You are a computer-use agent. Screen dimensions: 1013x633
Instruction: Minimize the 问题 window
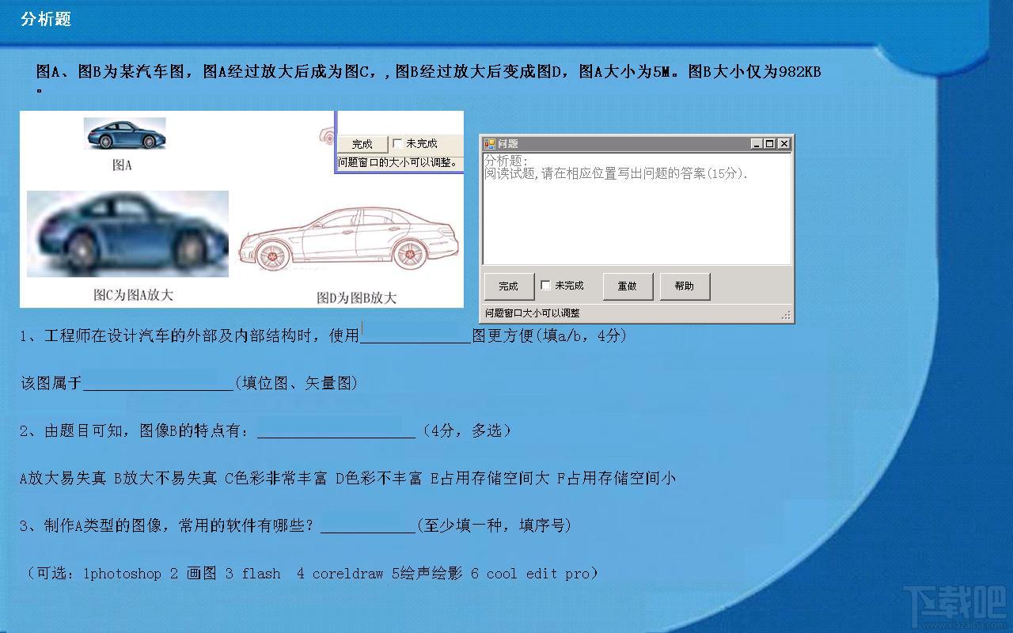coord(757,144)
